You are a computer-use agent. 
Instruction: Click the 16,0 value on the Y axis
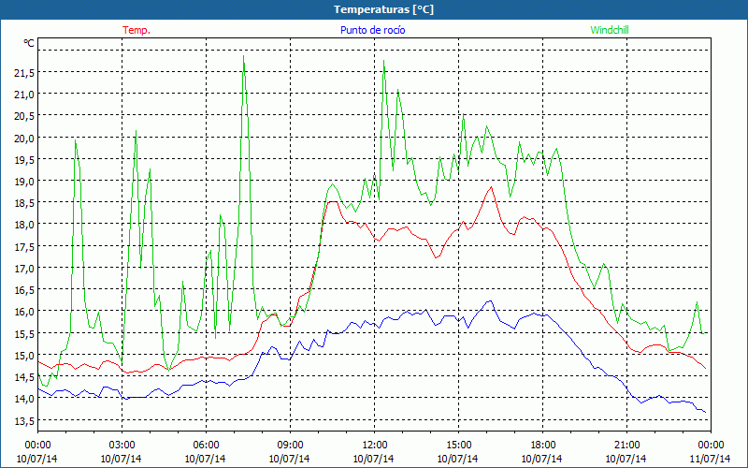click(25, 312)
